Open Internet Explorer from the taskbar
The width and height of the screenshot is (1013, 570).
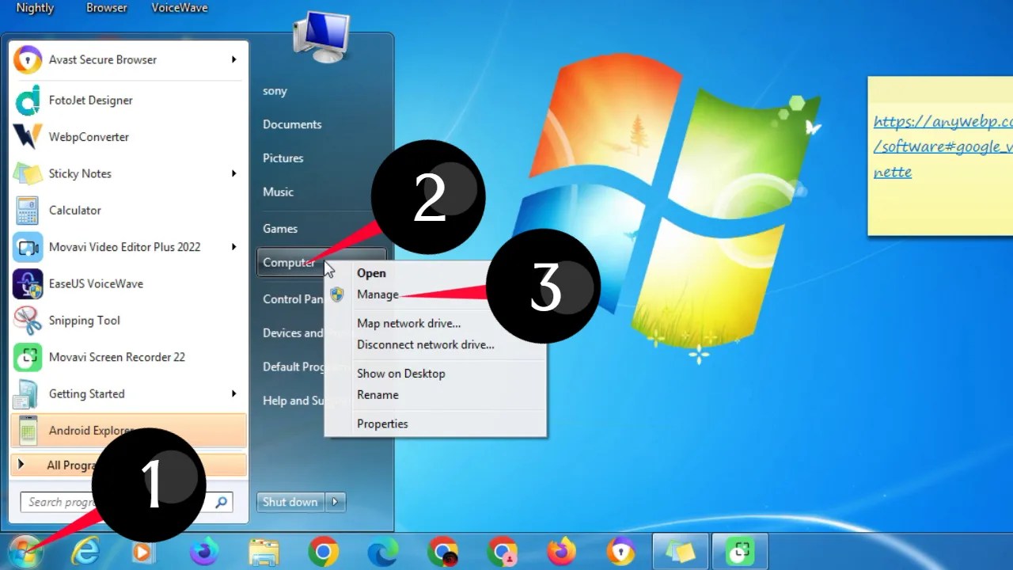tap(85, 552)
